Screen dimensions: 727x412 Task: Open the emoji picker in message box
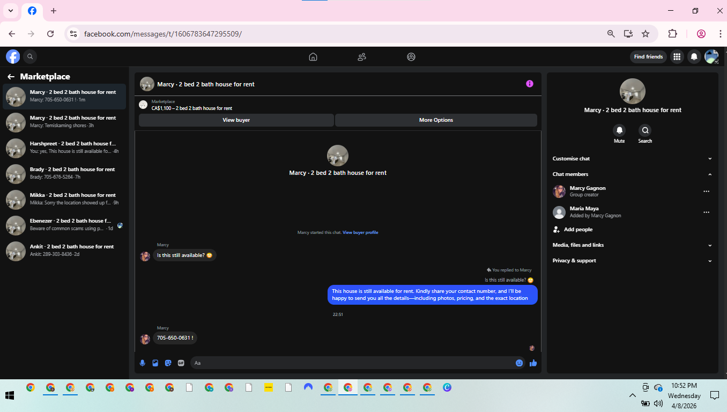519,363
